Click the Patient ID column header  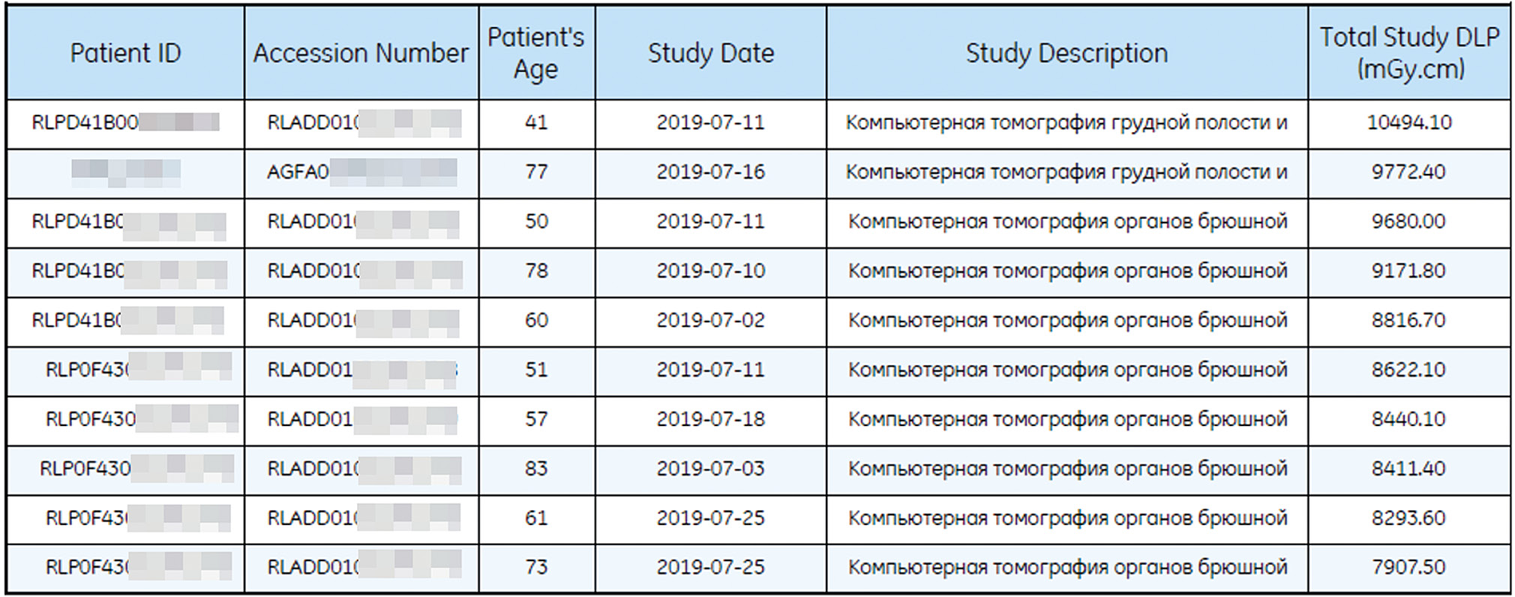coord(125,52)
